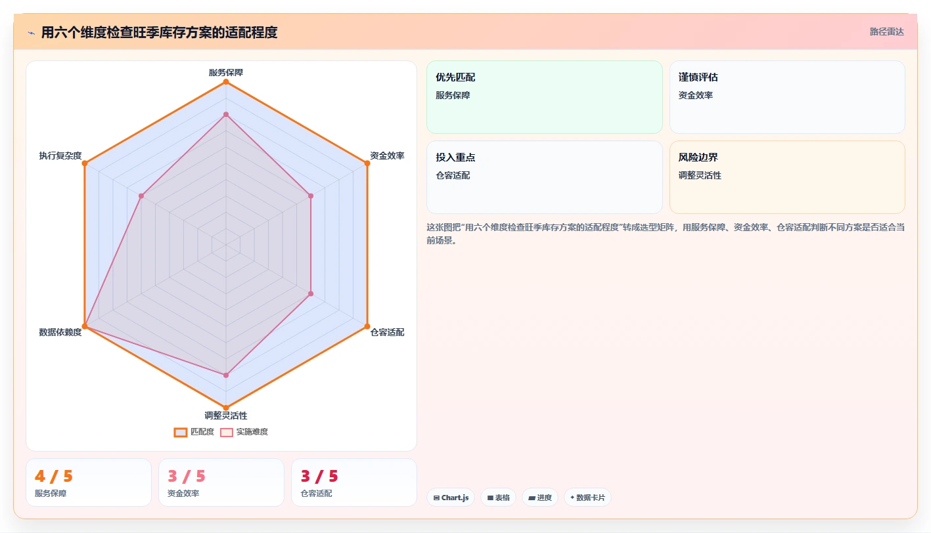Click the title 用六个维度检查旺季库存方案的适配程度
The width and height of the screenshot is (931, 533).
click(159, 32)
